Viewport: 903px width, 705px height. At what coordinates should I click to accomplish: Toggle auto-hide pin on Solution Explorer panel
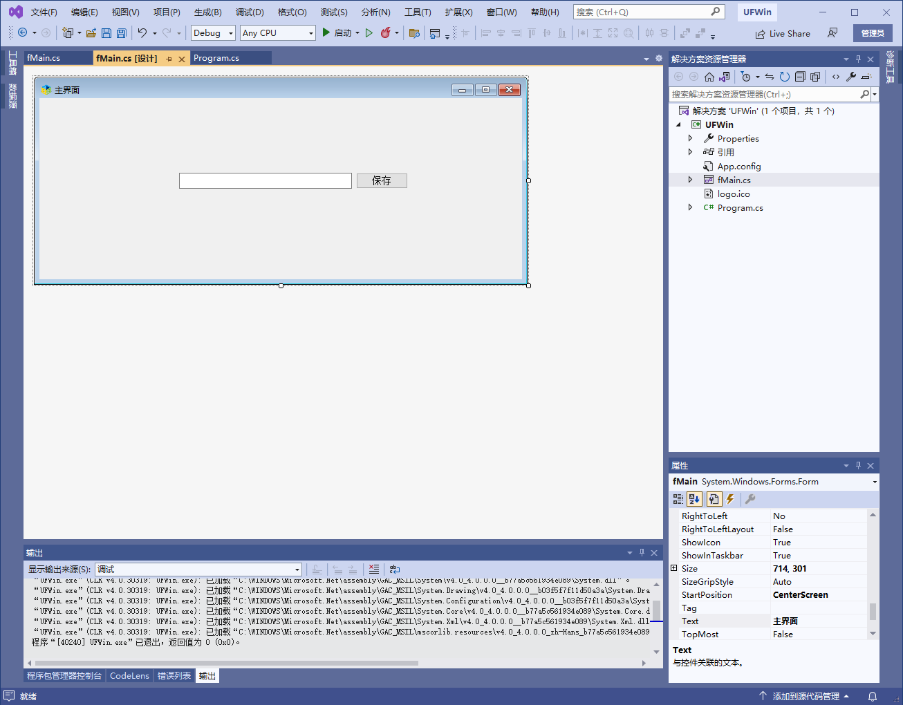tap(859, 59)
